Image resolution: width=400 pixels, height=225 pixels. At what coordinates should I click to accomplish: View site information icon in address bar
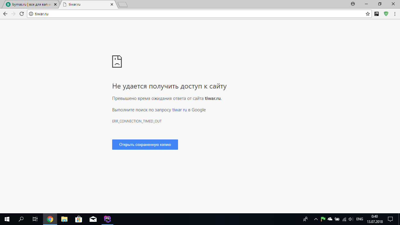(31, 14)
